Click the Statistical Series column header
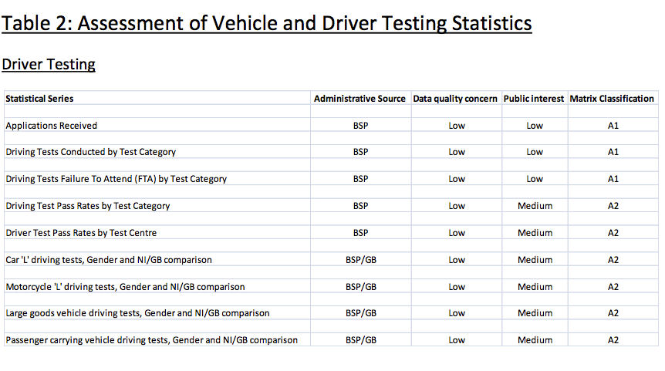 point(39,99)
